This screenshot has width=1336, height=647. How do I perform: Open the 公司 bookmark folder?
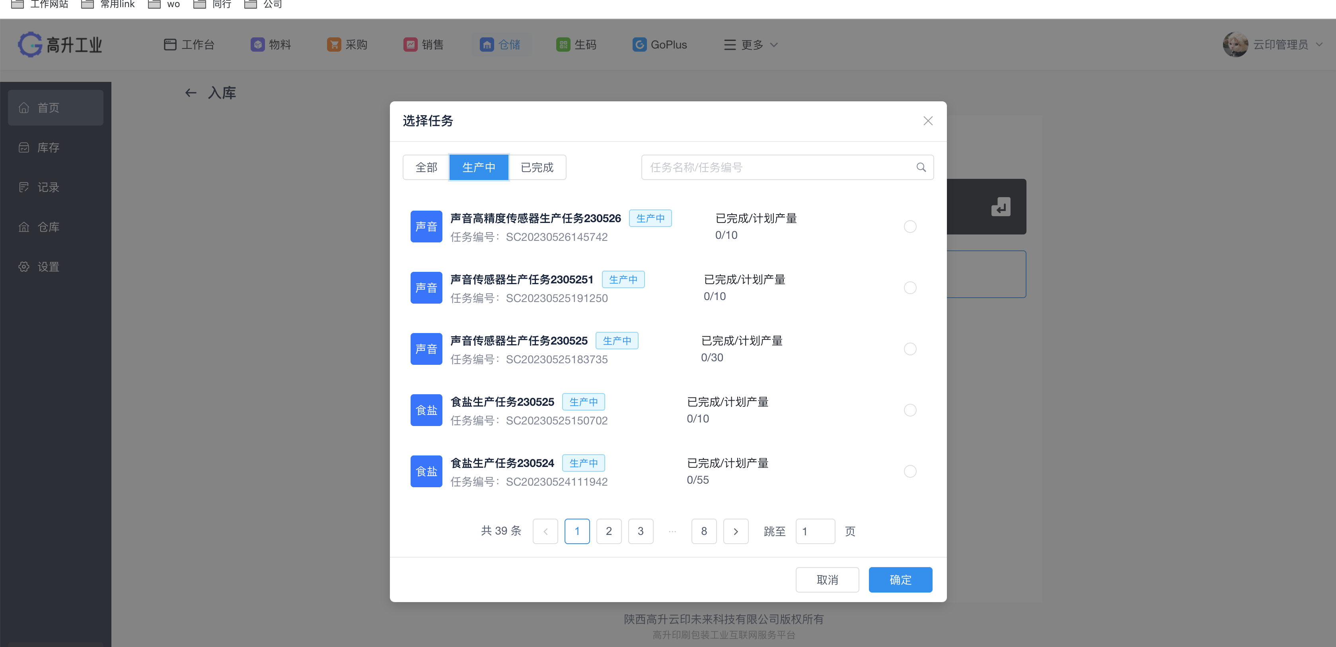[263, 4]
